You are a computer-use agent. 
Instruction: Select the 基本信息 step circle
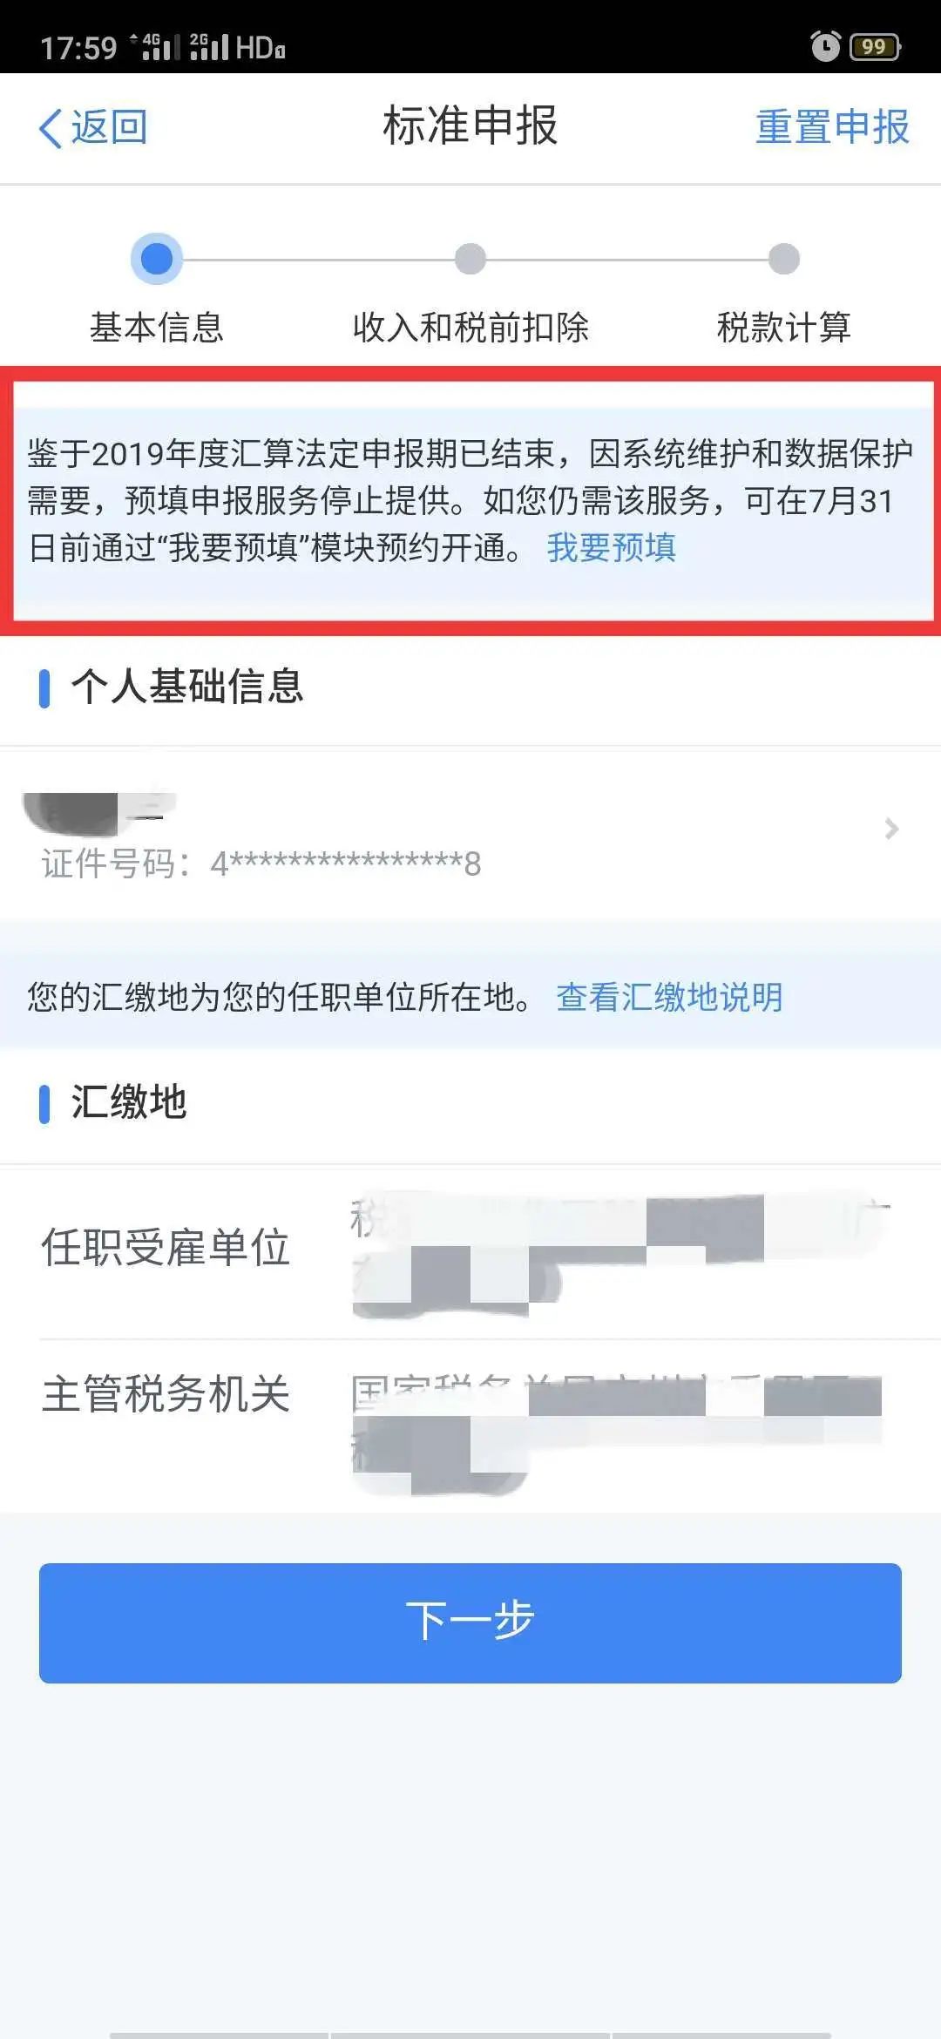(x=157, y=259)
